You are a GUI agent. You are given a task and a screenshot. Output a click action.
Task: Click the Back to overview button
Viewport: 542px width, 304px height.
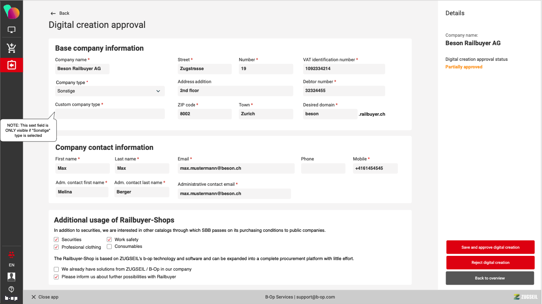[x=490, y=278]
